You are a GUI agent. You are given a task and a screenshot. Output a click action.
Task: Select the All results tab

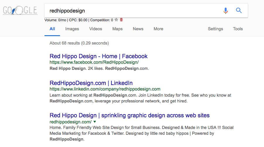click(x=52, y=29)
